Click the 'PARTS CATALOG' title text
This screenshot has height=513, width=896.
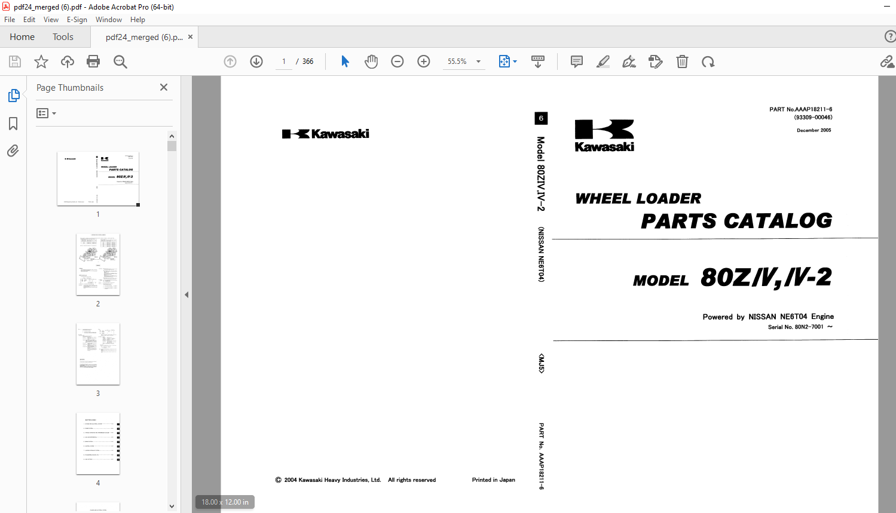(736, 221)
